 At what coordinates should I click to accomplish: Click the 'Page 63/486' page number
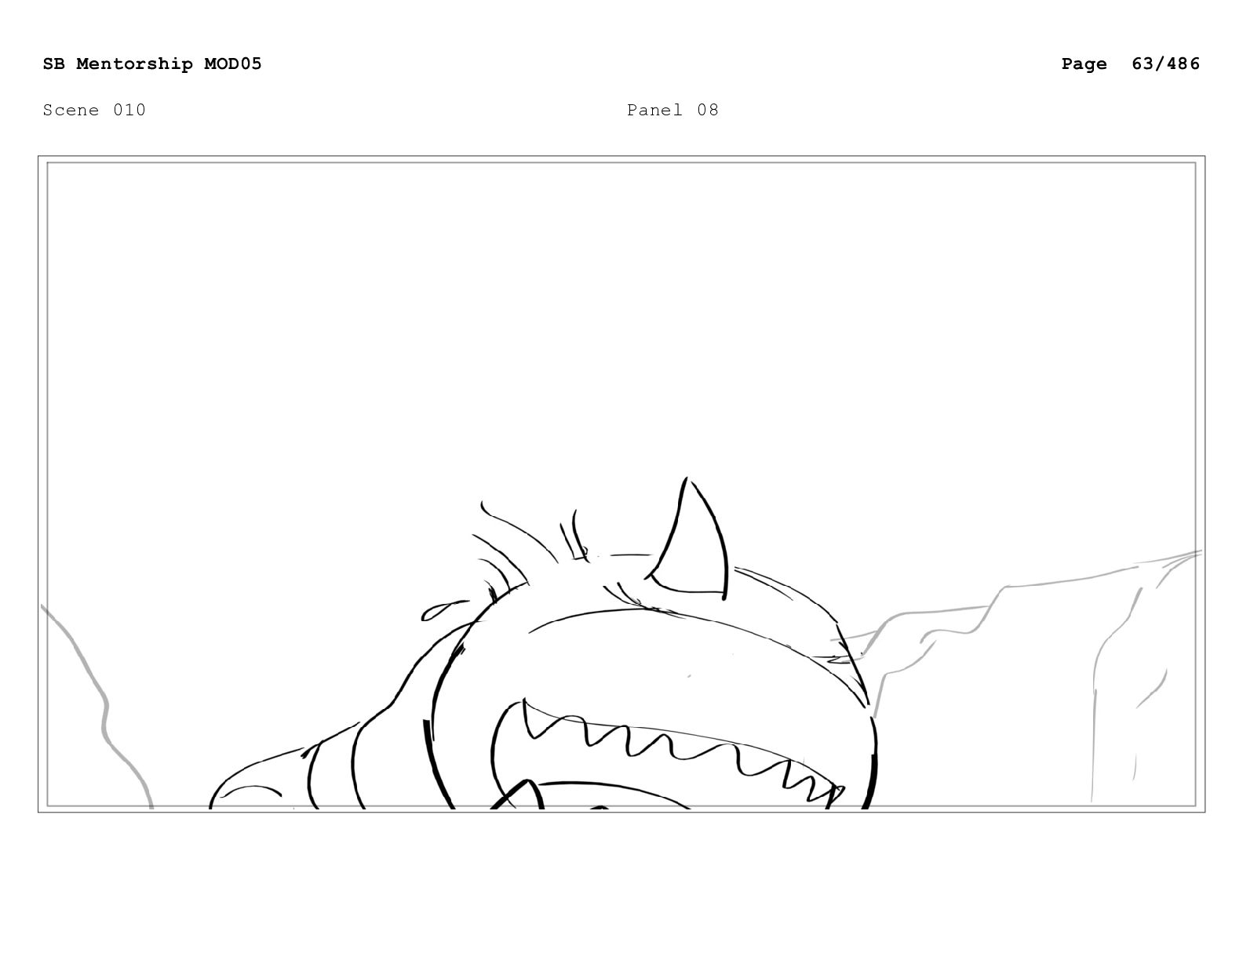point(1130,64)
